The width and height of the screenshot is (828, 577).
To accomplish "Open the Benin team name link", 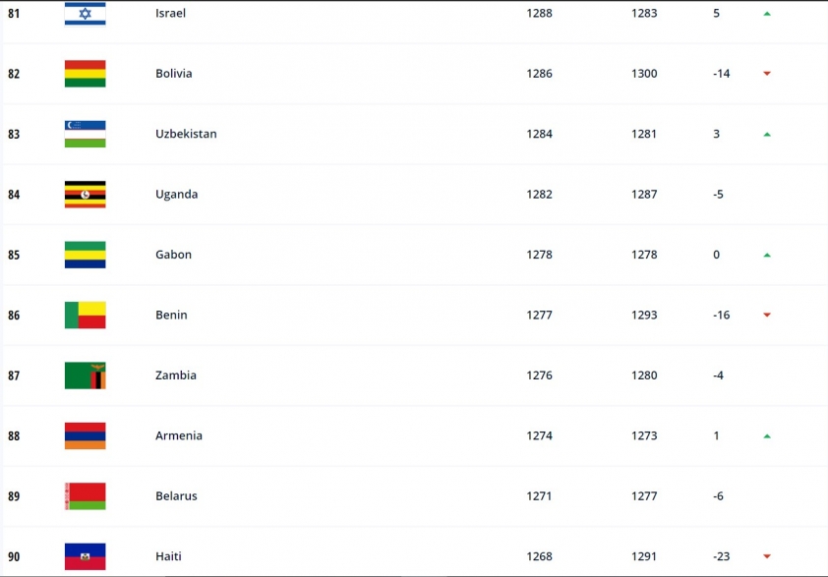I will (x=171, y=315).
